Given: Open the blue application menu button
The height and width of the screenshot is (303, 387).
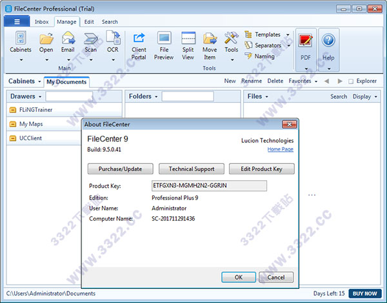Looking at the screenshot, I should click(17, 22).
